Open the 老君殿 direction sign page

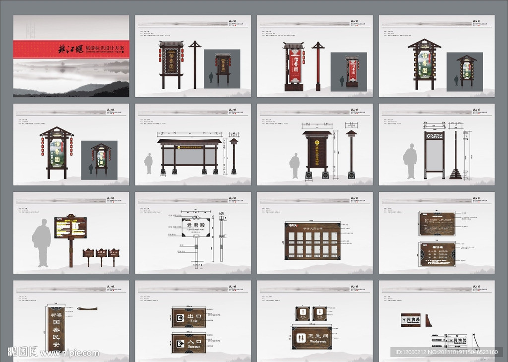(x=193, y=233)
